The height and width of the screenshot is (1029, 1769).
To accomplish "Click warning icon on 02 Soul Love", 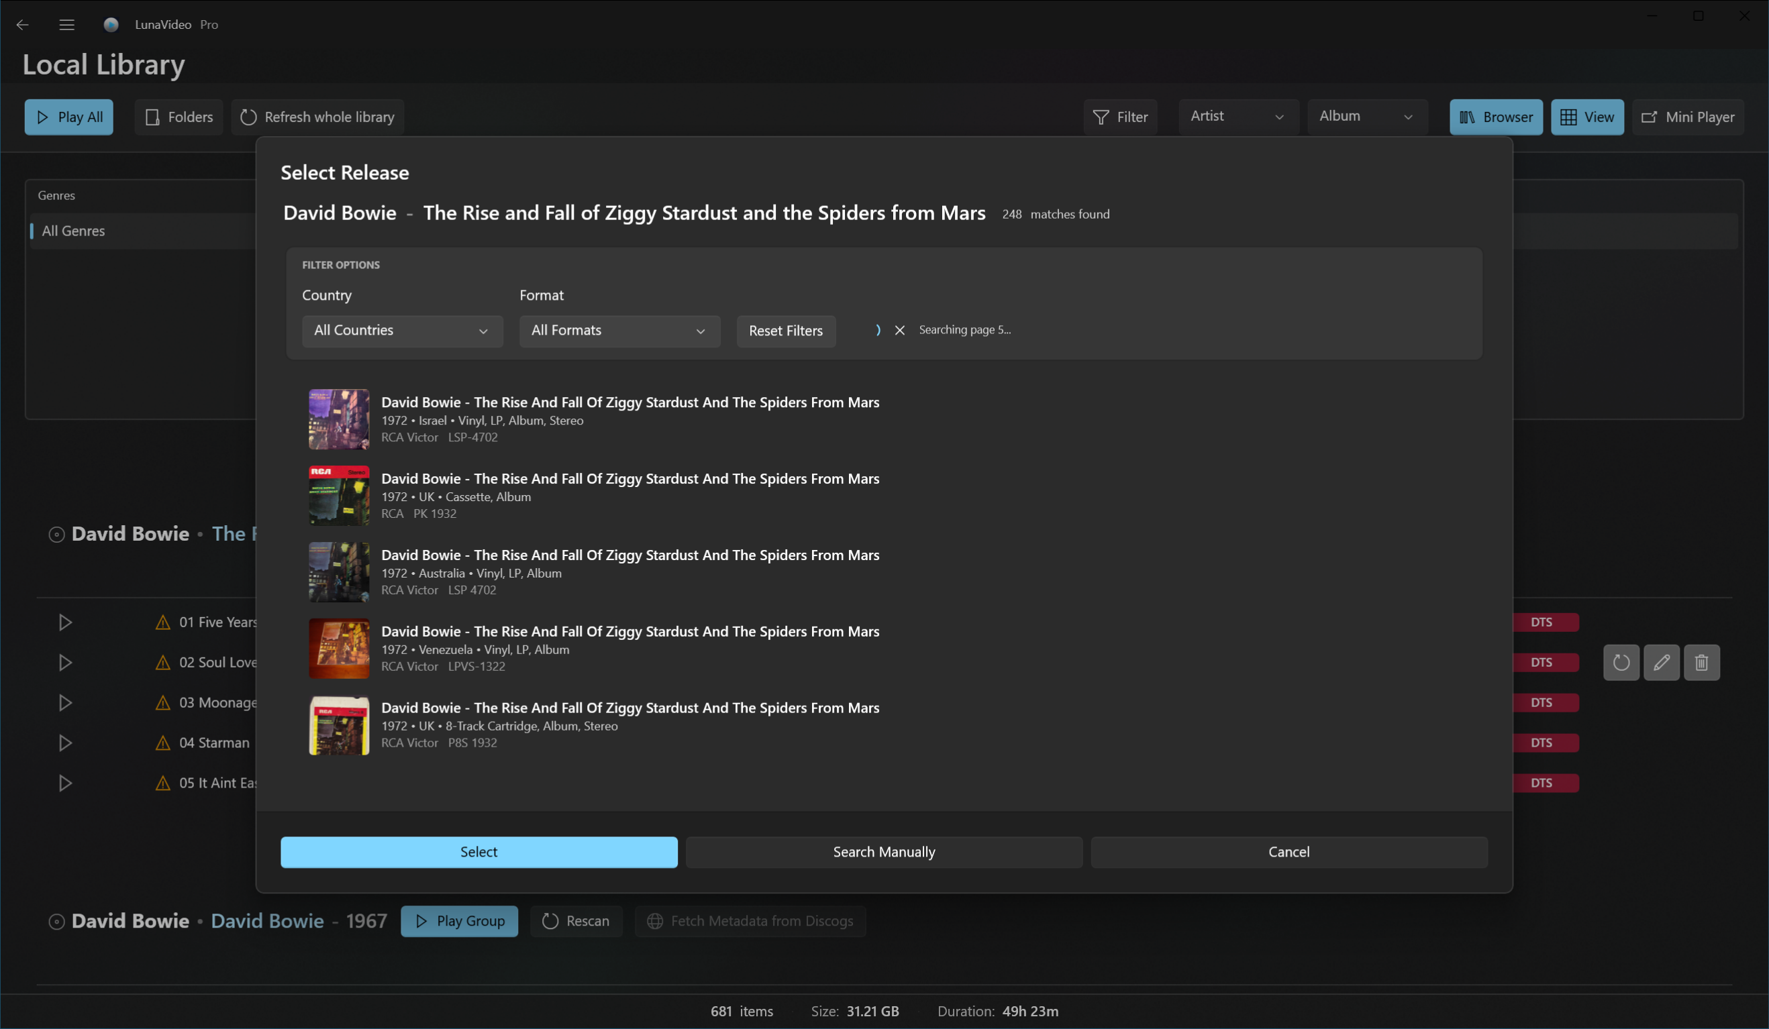I will tap(163, 663).
